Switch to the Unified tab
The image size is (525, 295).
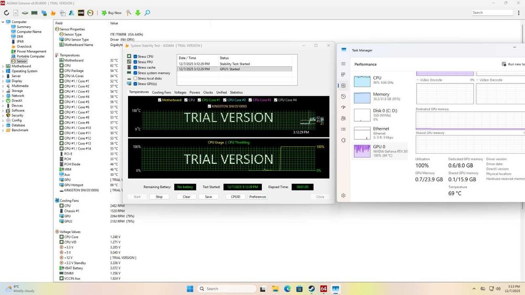pos(222,92)
